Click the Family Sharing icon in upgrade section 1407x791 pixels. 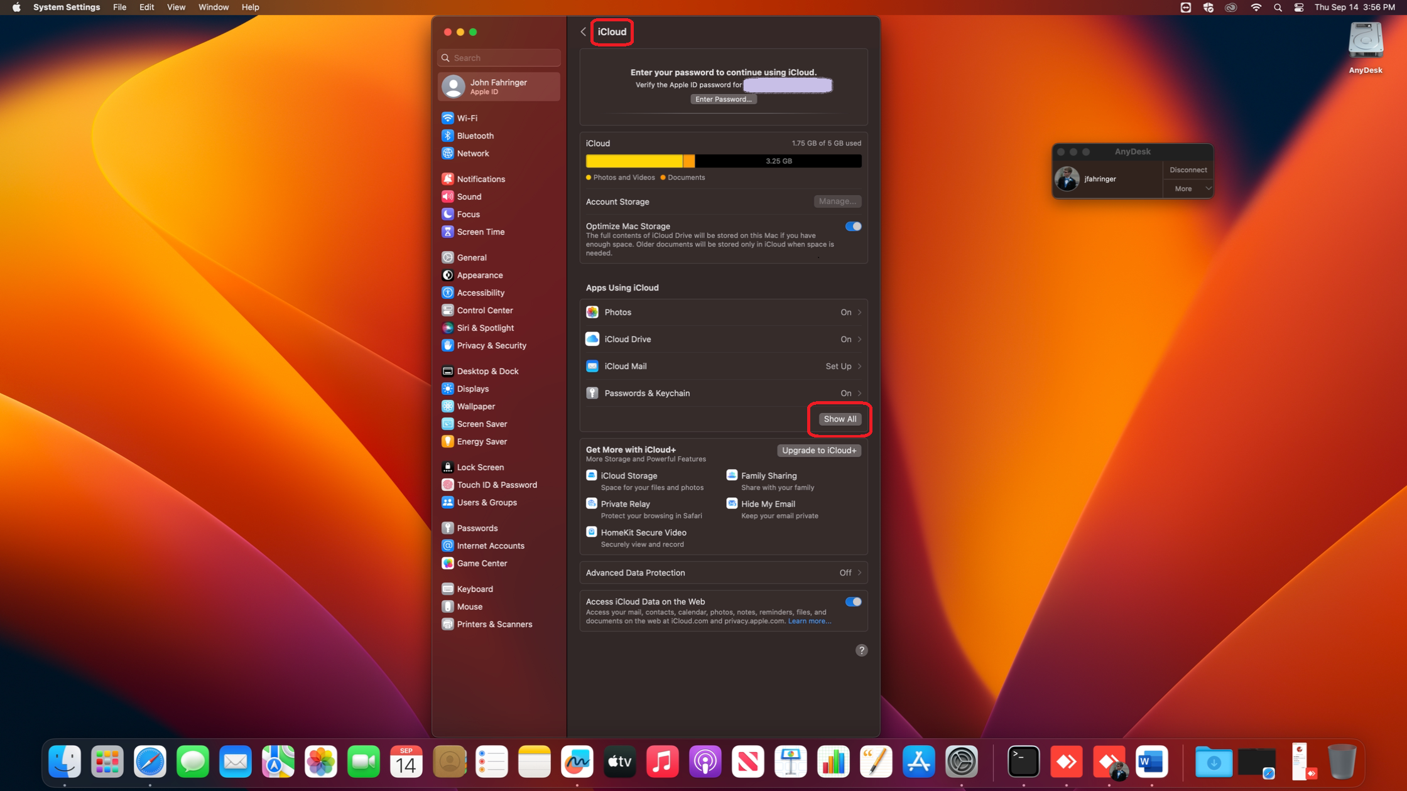point(732,475)
